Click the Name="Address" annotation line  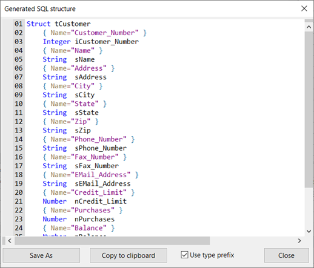pos(79,68)
